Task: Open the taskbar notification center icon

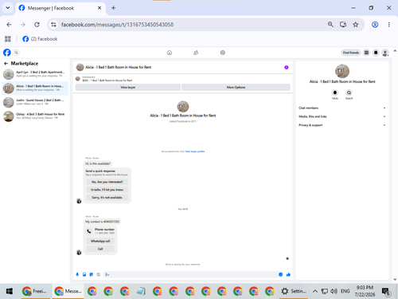Action: [386, 292]
